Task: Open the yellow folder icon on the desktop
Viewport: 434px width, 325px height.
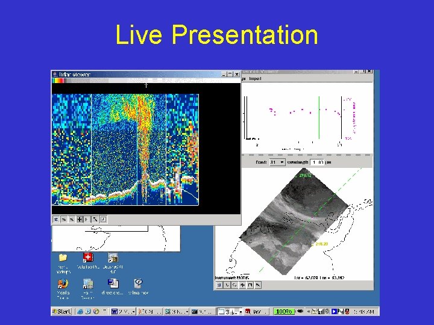Action: point(63,258)
